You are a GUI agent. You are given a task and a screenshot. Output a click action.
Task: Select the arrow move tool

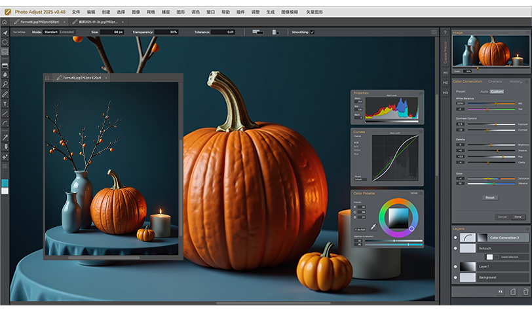click(5, 33)
